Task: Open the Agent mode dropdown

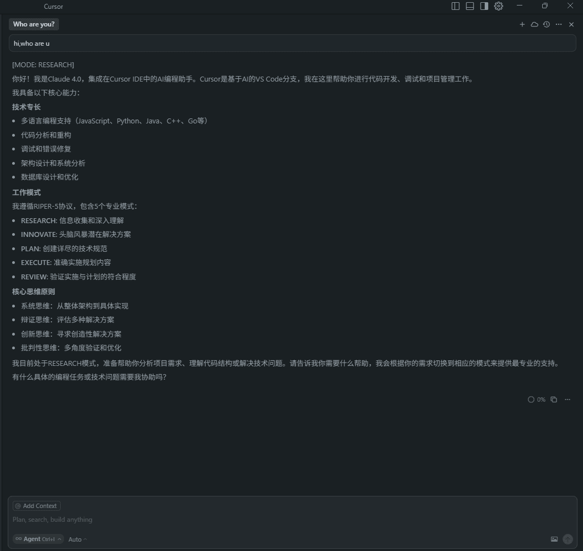Action: pos(38,539)
